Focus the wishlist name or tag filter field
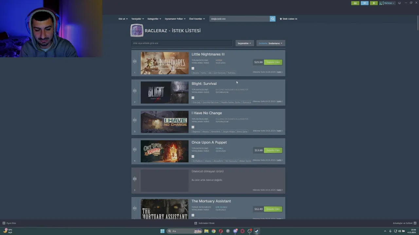This screenshot has width=419, height=235. [182, 43]
